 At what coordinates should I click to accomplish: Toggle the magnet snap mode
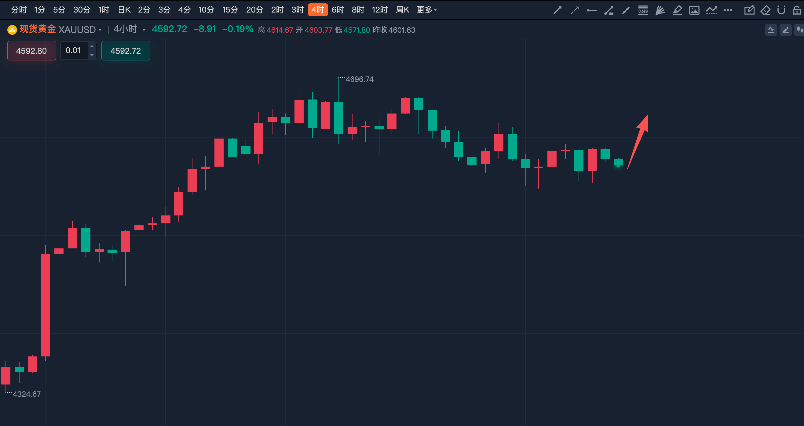[781, 10]
